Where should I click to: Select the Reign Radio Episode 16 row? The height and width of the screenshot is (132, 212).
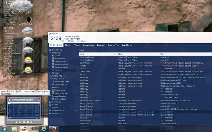pos(145,124)
